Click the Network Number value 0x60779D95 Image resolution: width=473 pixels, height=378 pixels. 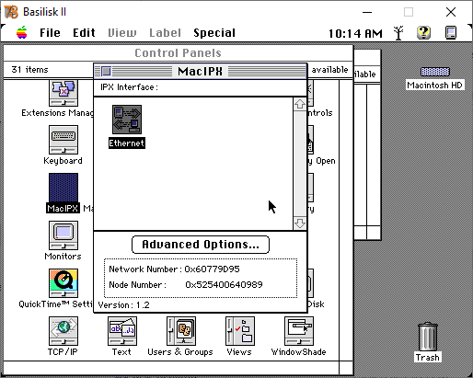click(x=212, y=269)
